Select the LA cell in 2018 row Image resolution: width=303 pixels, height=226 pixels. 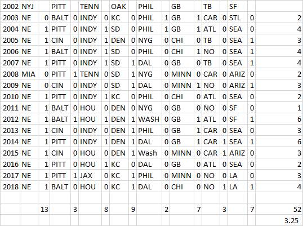[x=238, y=187]
